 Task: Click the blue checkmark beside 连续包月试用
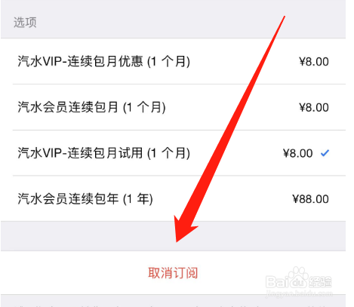point(325,153)
